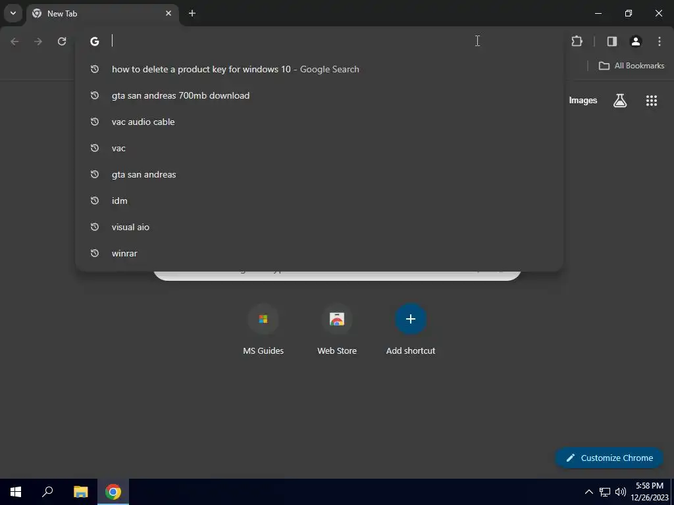
Task: Open the Images link
Action: (583, 101)
